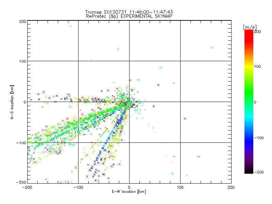272x204 pixels.
Task: Click the lone green X marker above the 100 km gridline
Action: 118,49
